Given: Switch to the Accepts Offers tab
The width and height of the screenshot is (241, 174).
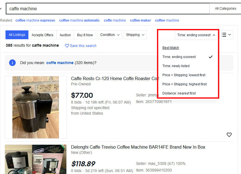Looking at the screenshot, I should pyautogui.click(x=42, y=35).
